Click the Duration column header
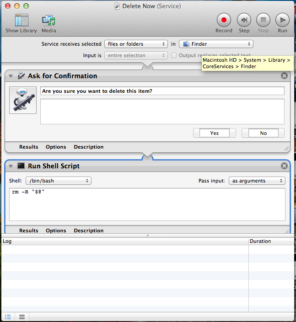 coord(271,241)
